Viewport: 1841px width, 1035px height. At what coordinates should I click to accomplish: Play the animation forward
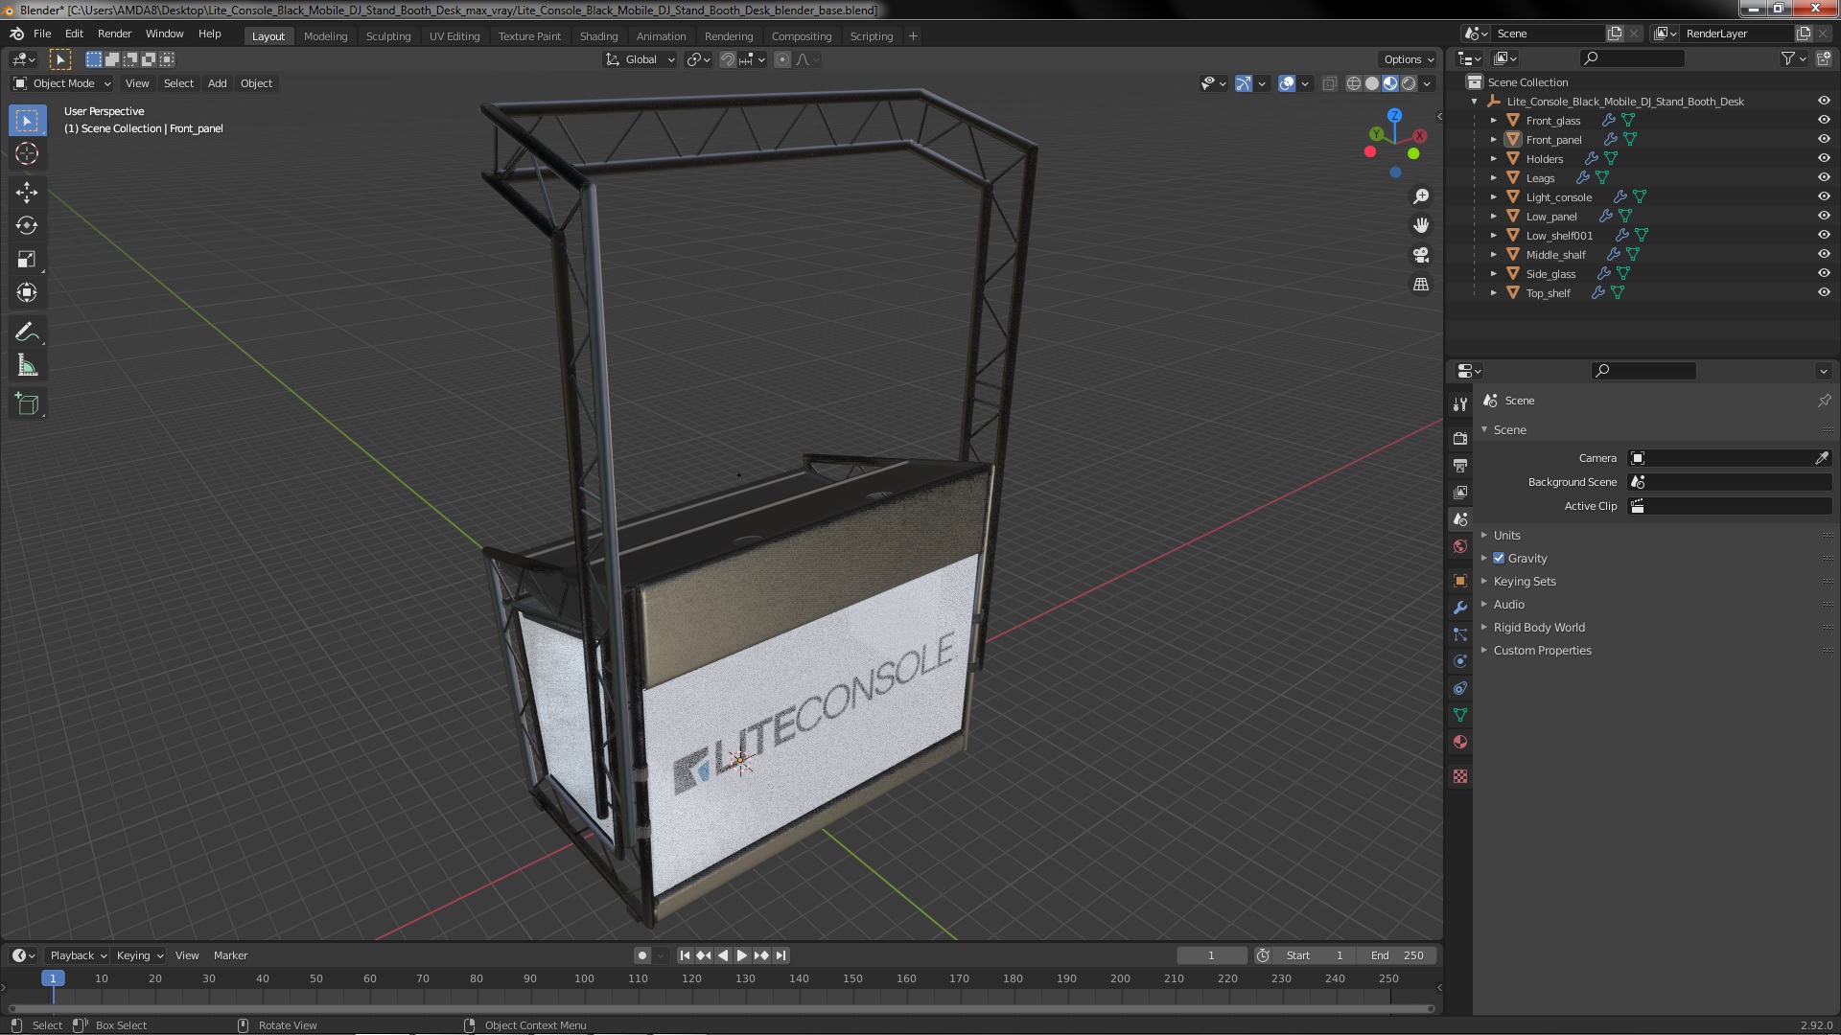741,955
